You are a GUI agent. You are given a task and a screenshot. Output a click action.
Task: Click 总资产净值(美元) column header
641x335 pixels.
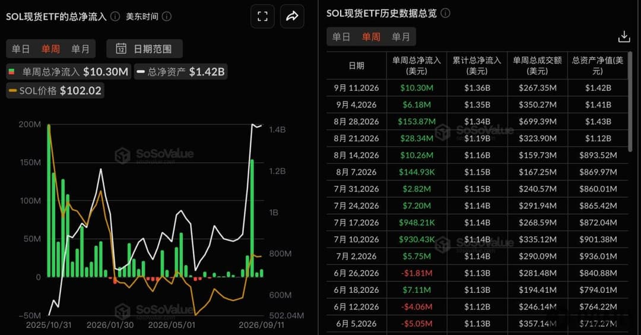click(x=598, y=65)
